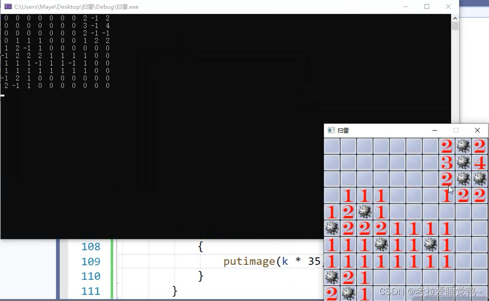
Task: Click the closing brace on line 110
Action: coord(201,276)
